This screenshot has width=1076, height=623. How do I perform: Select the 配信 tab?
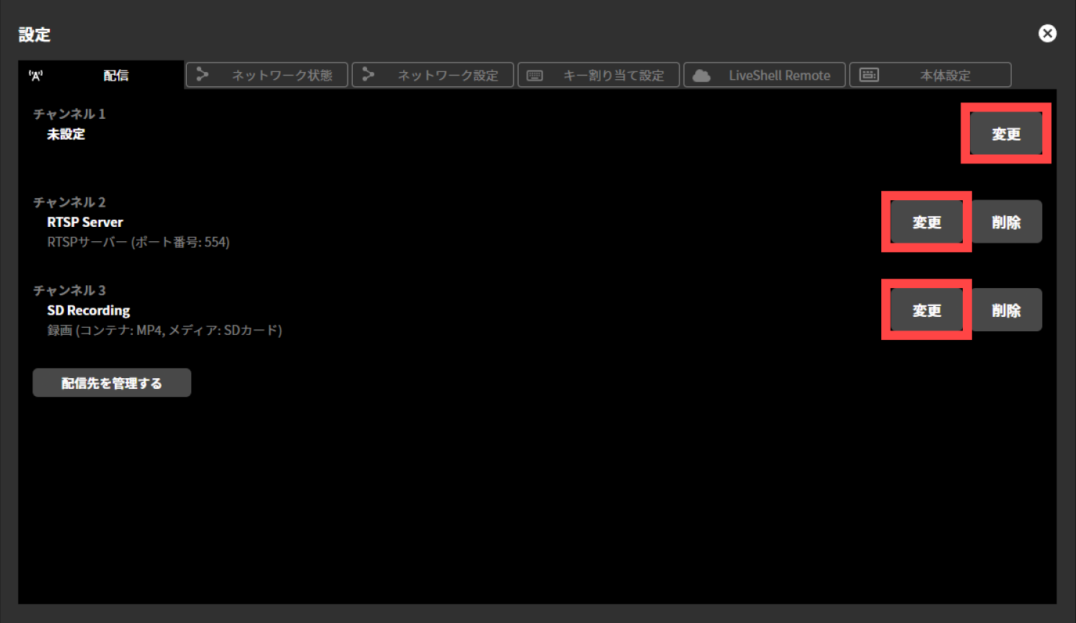[115, 74]
